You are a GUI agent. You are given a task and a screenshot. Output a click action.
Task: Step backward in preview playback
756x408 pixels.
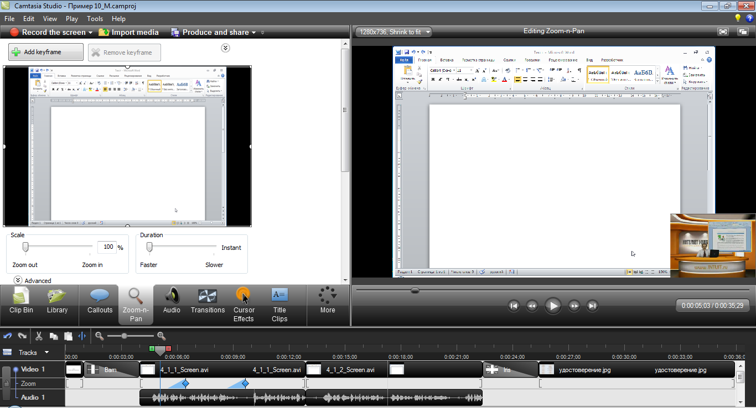point(532,306)
